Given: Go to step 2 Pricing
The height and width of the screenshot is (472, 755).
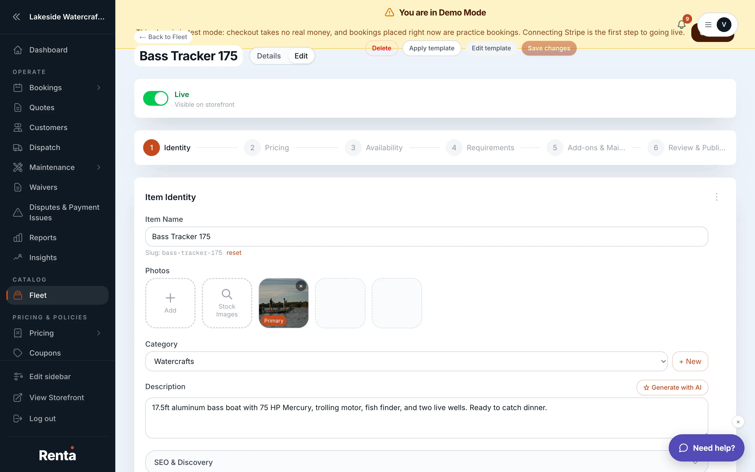Looking at the screenshot, I should click(x=267, y=148).
